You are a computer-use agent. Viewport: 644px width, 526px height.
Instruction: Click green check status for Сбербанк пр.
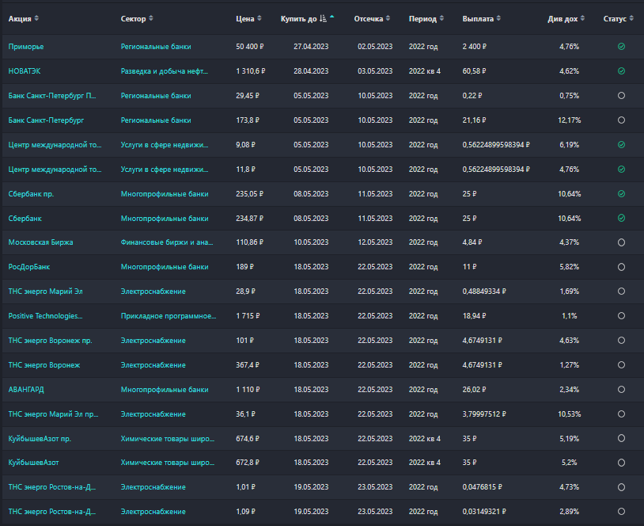coord(621,194)
